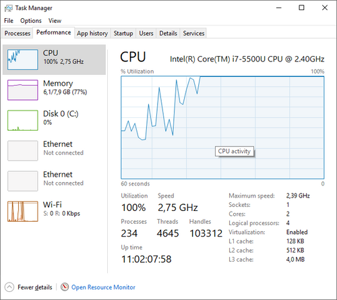
Task: Switch to the Services tab
Action: (x=193, y=33)
